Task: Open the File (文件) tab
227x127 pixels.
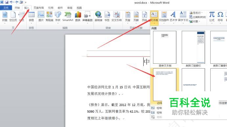Action: [6, 8]
